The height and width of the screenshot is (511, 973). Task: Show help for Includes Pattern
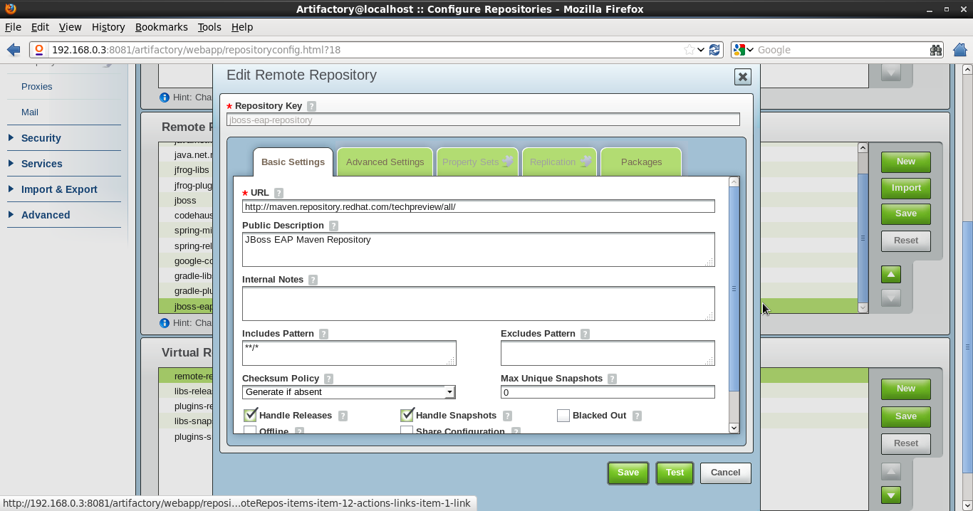pos(323,334)
